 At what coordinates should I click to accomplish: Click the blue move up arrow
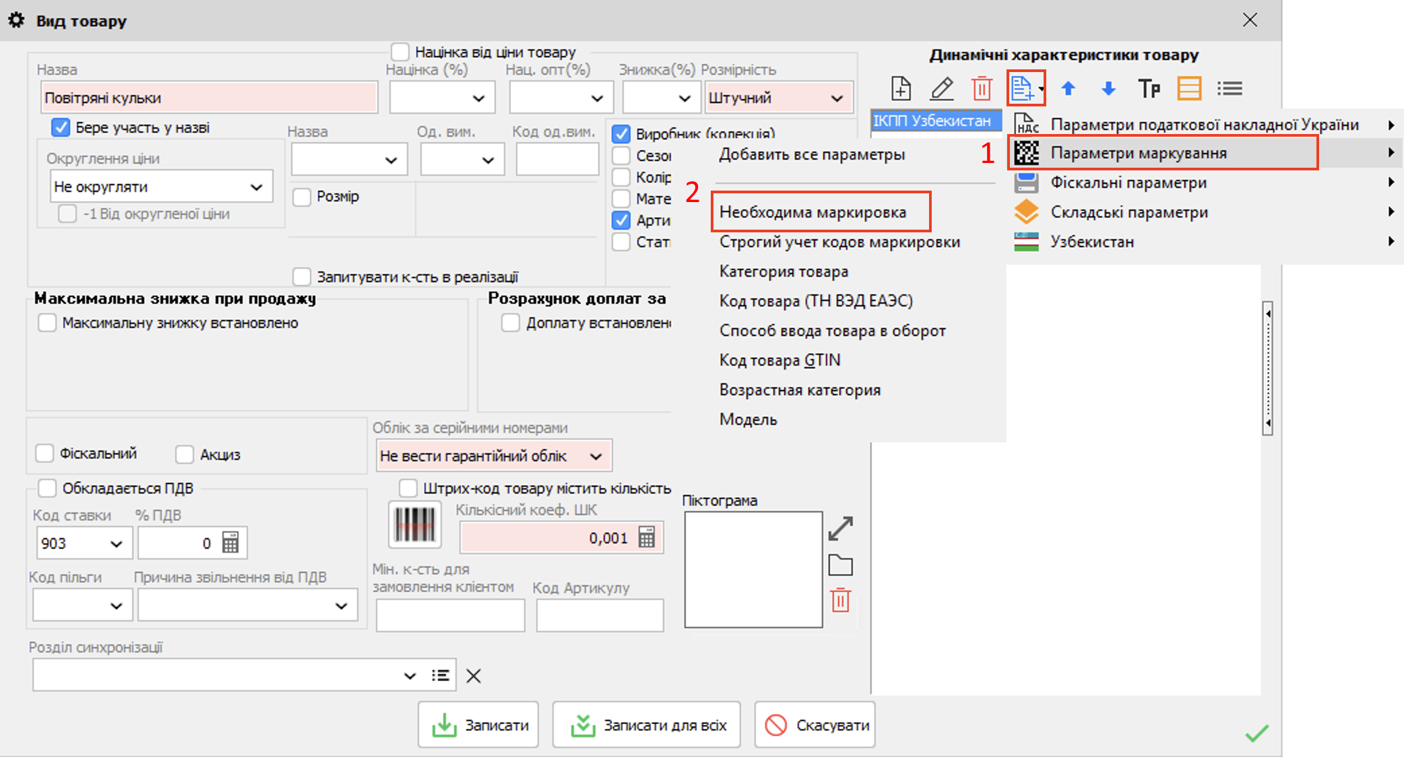point(1068,88)
